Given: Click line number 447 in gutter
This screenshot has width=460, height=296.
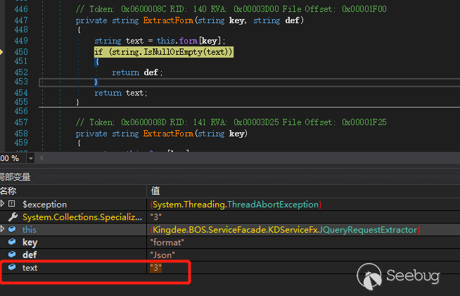Looking at the screenshot, I should click(21, 20).
